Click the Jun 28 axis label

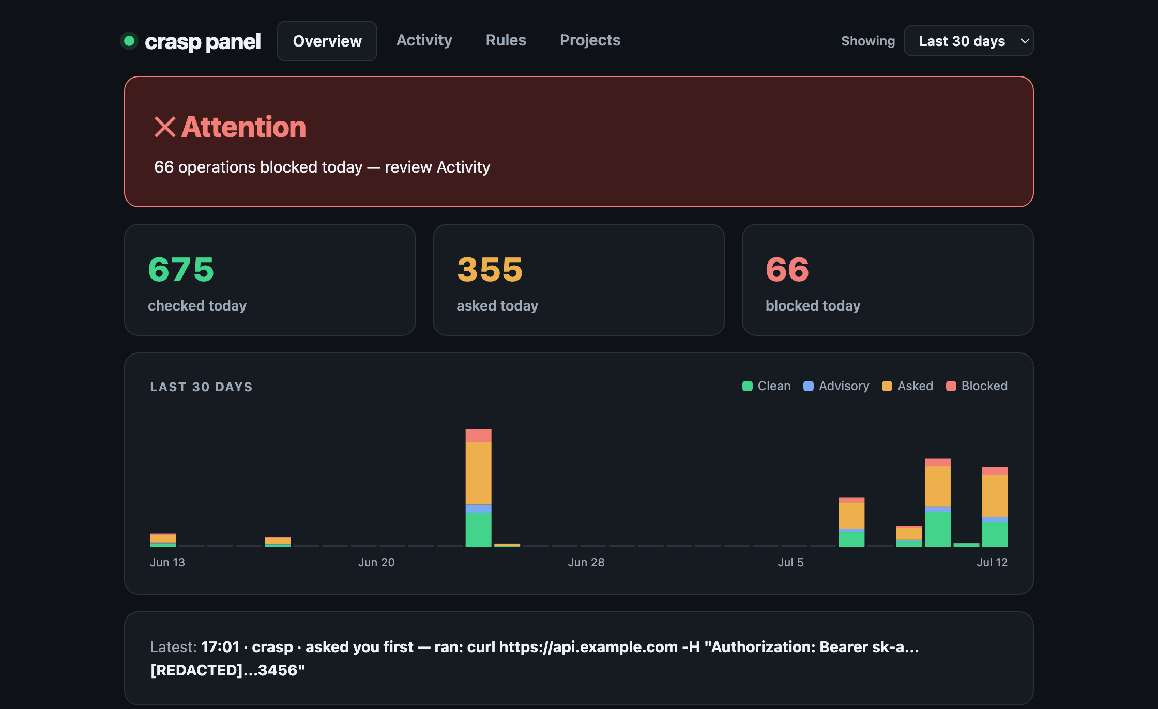pyautogui.click(x=586, y=562)
